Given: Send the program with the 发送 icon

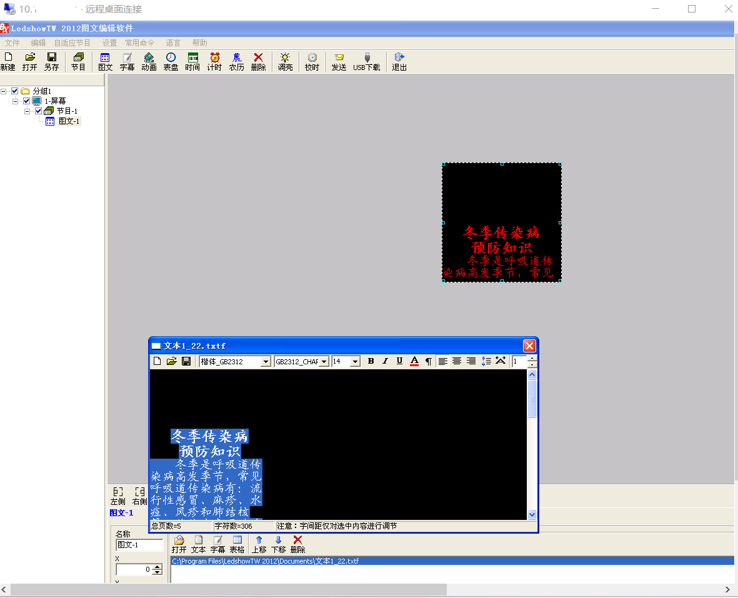Looking at the screenshot, I should (x=339, y=62).
